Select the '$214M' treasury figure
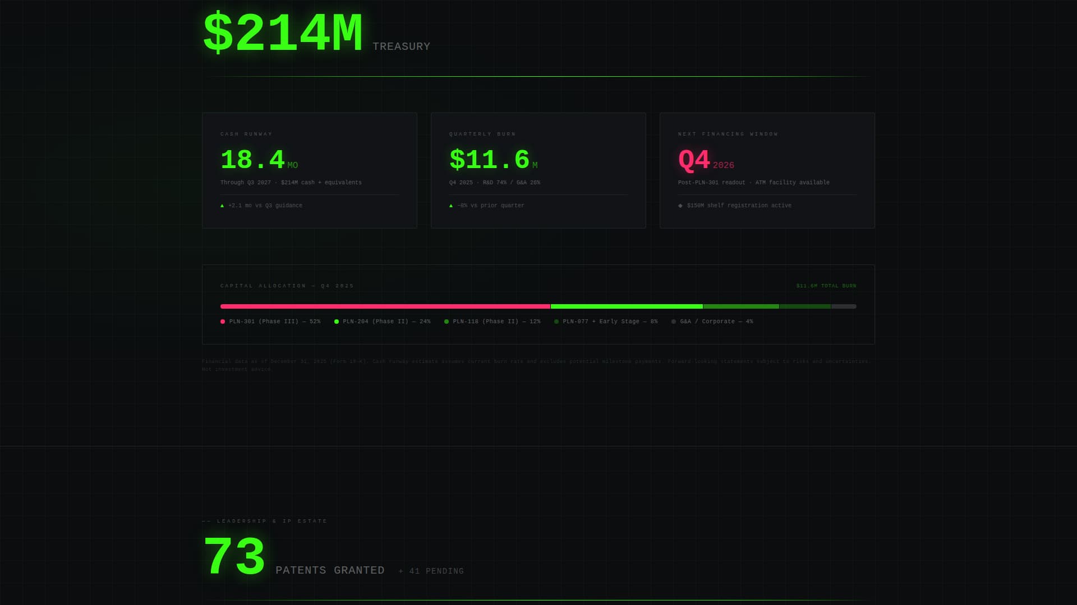The width and height of the screenshot is (1077, 605). click(x=283, y=34)
